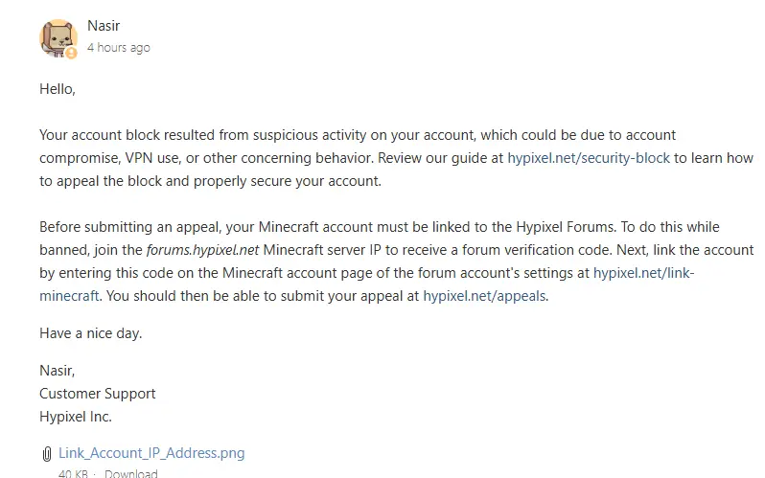The height and width of the screenshot is (478, 765).
Task: Click the paperclip attachment icon
Action: click(47, 454)
